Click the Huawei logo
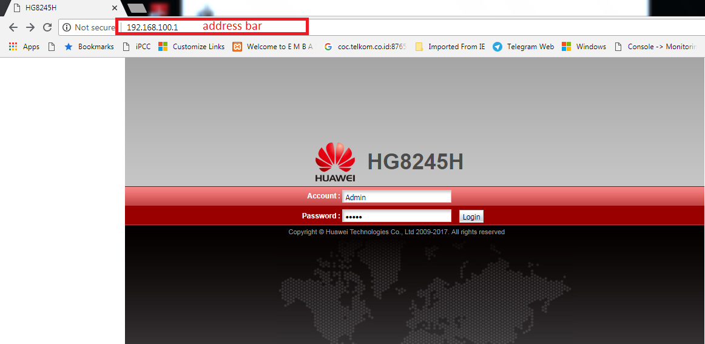The height and width of the screenshot is (344, 705). [x=336, y=162]
